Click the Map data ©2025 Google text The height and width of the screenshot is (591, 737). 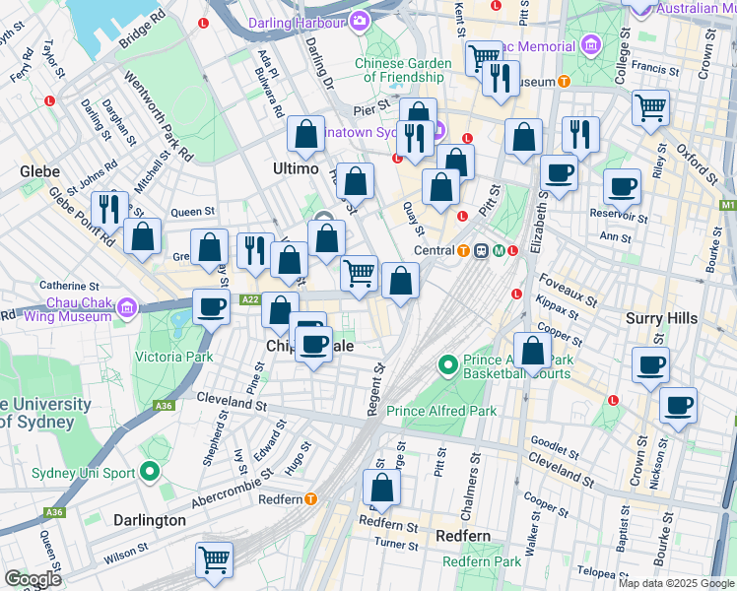pos(676,583)
